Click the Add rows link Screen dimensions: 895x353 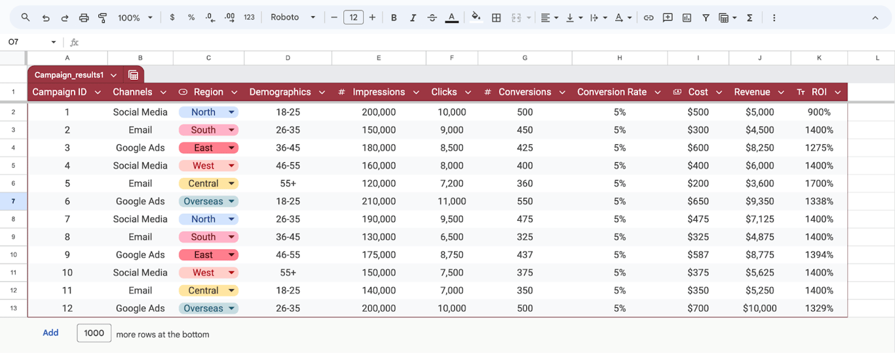point(50,333)
